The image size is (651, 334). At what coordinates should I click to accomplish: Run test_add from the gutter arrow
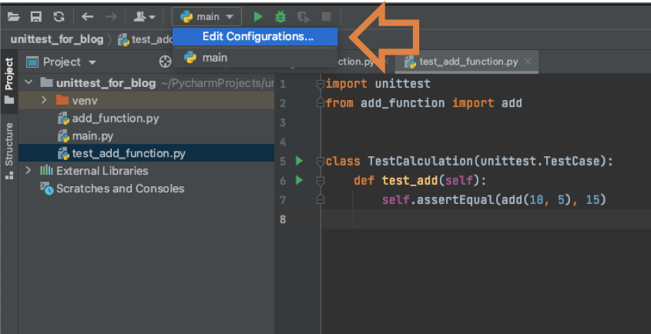299,181
